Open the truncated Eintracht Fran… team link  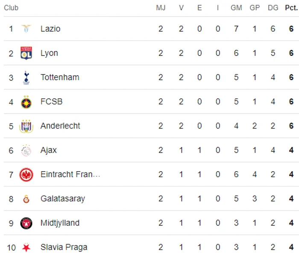tap(70, 174)
